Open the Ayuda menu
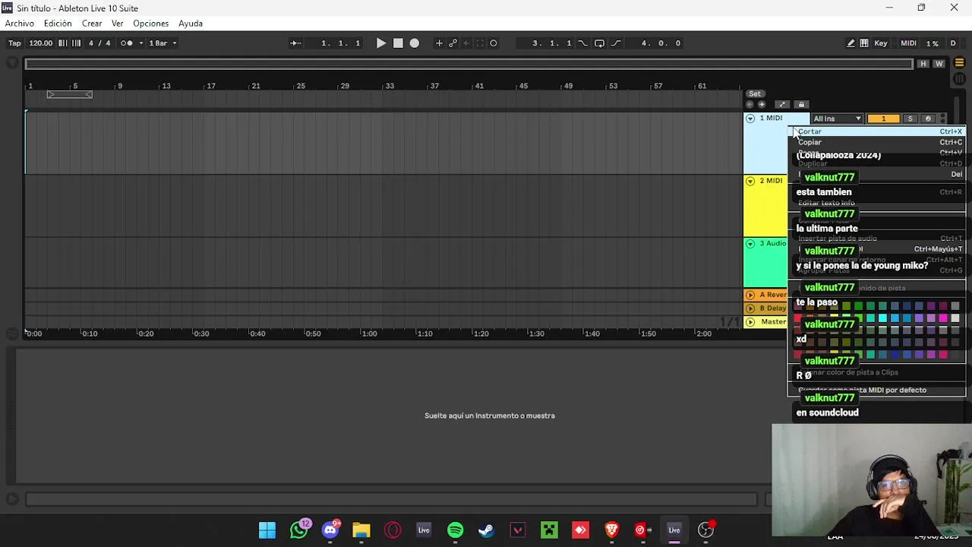This screenshot has height=547, width=972. tap(191, 24)
